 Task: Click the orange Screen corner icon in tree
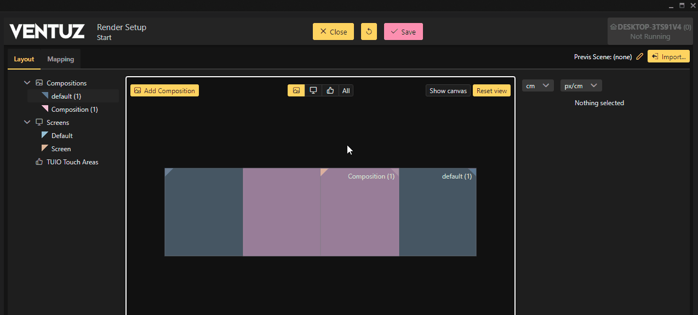(x=45, y=148)
